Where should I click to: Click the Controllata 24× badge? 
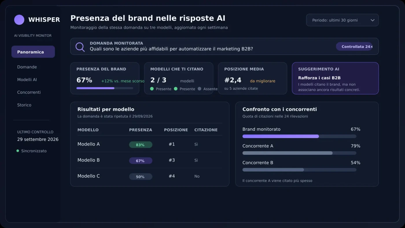[x=354, y=47]
